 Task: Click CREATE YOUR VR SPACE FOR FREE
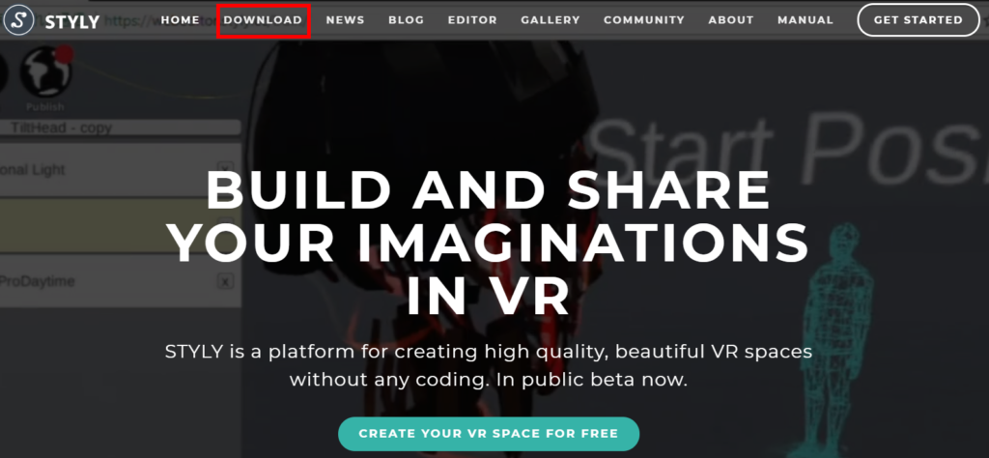(489, 434)
